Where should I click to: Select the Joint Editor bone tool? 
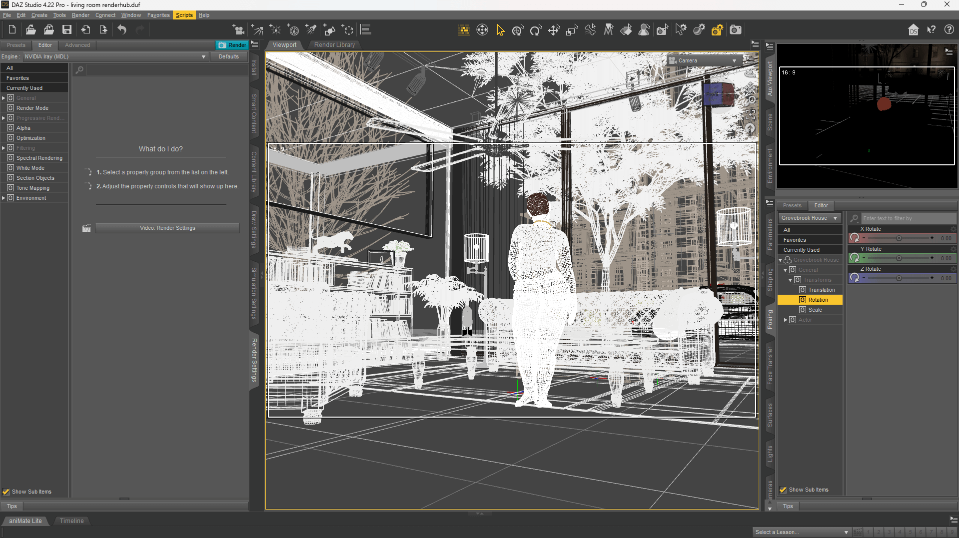[x=590, y=30]
